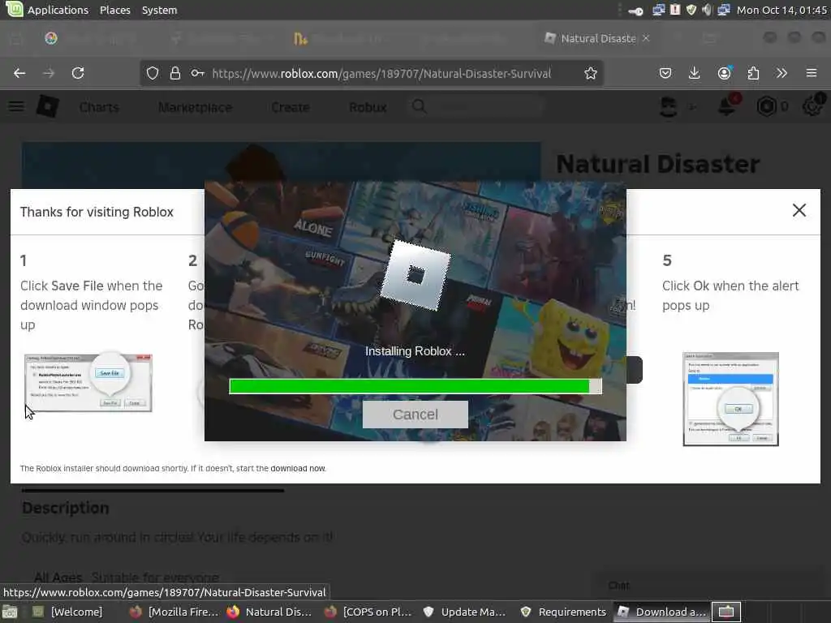
Task: Open the Create section on Roblox
Action: pyautogui.click(x=291, y=108)
